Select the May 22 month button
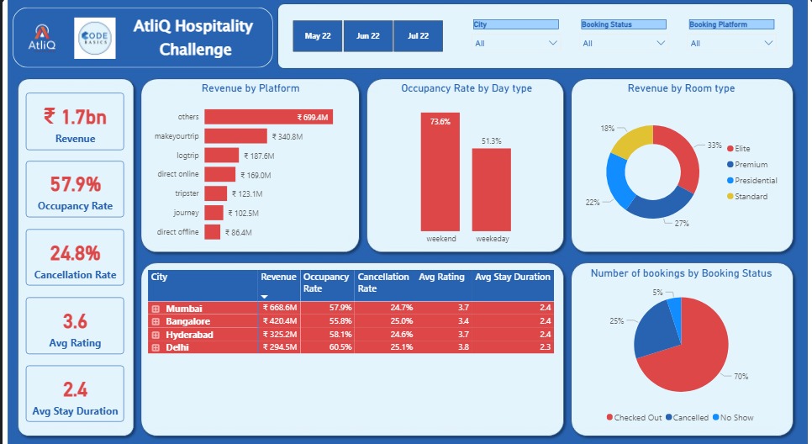Viewport: 812px width, 444px height. pyautogui.click(x=318, y=36)
